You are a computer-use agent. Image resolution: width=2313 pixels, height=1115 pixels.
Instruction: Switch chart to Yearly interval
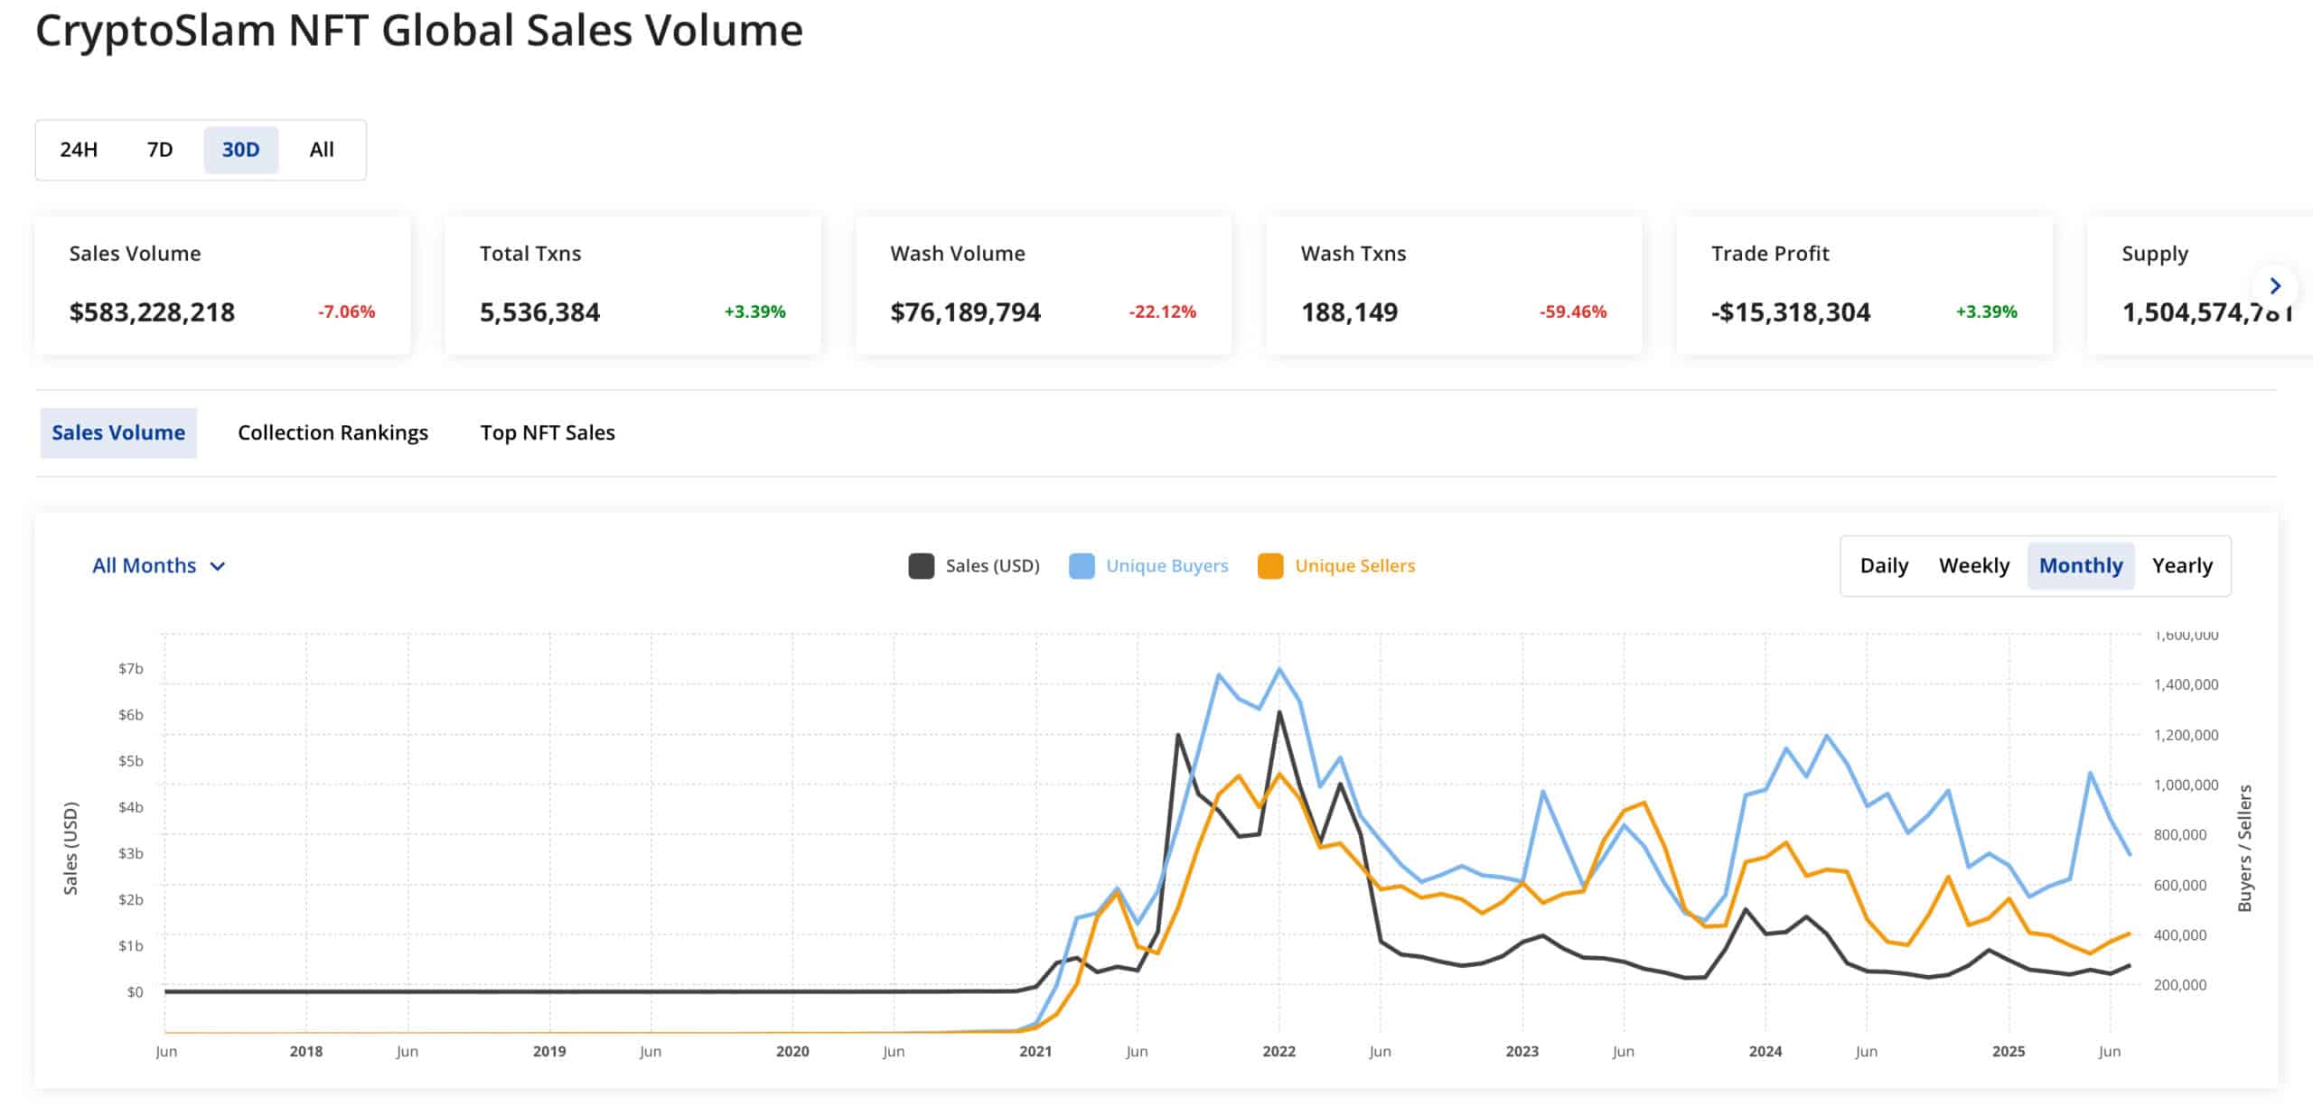coord(2182,566)
